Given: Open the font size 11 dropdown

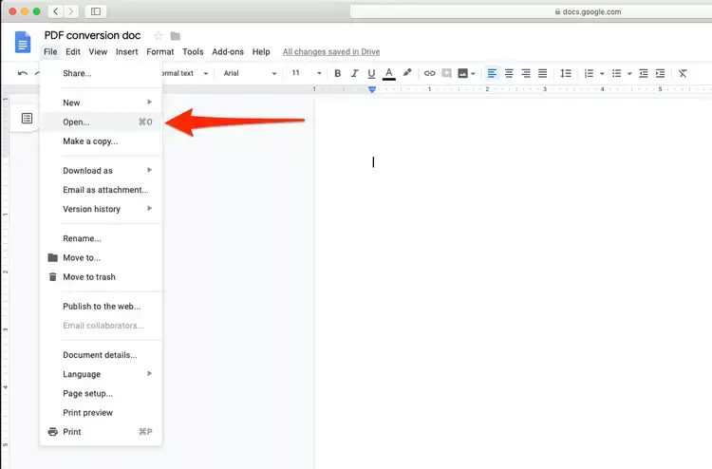Looking at the screenshot, I should point(307,73).
